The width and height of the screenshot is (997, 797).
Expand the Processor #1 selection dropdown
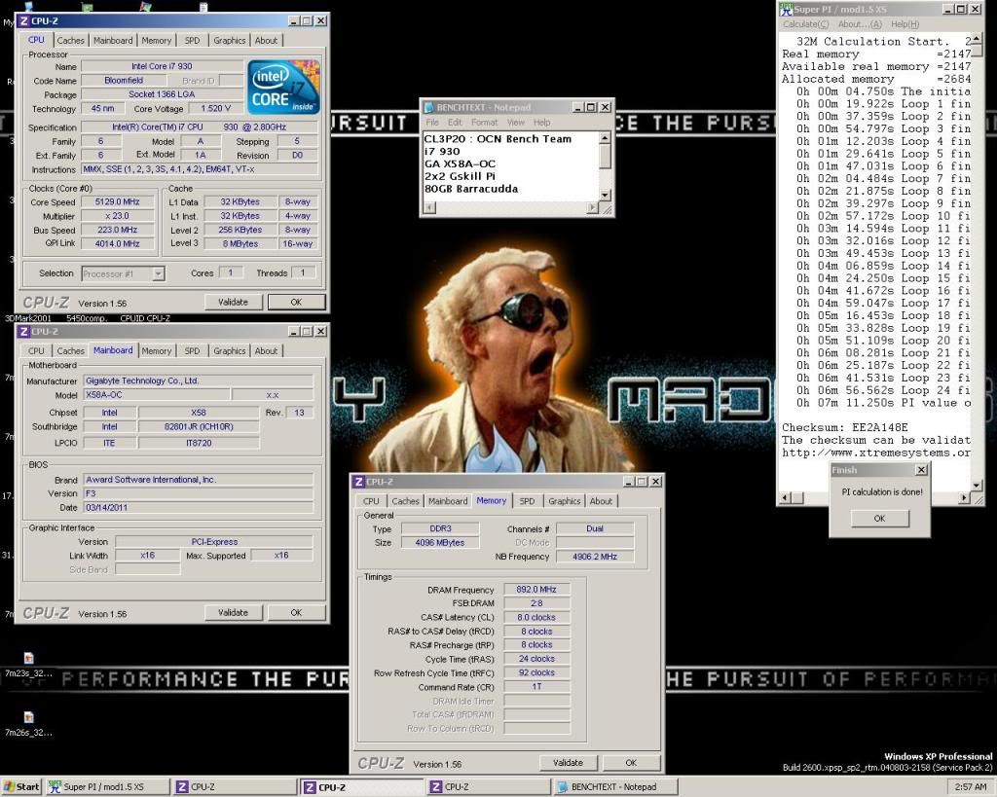pos(158,274)
